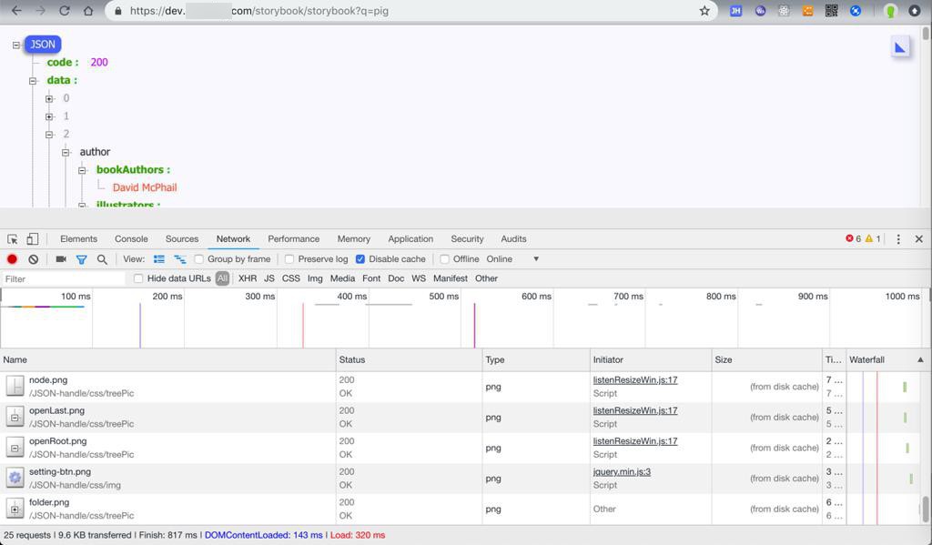
Task: Click the warning count indicator
Action: tap(873, 239)
